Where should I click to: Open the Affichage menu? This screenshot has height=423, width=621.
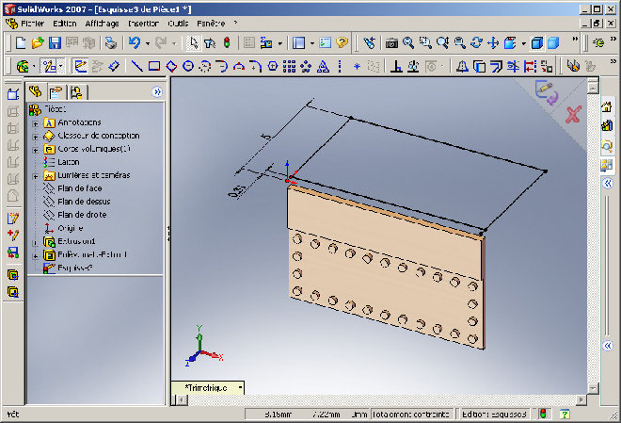tap(102, 24)
